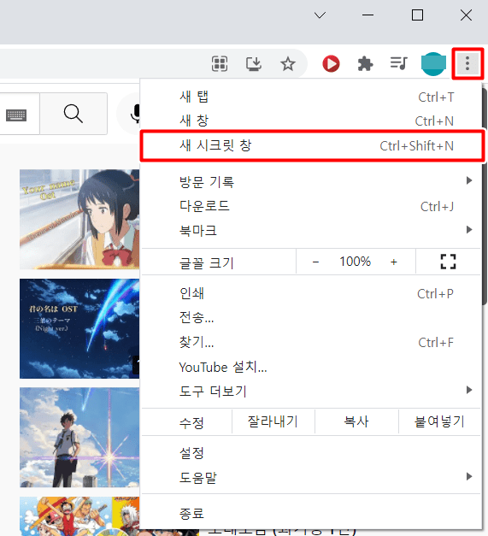Click the bookmark star icon
This screenshot has width=488, height=536.
(288, 64)
